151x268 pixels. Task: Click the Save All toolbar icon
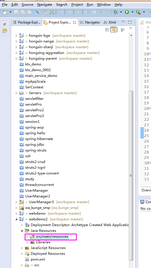click(23, 12)
